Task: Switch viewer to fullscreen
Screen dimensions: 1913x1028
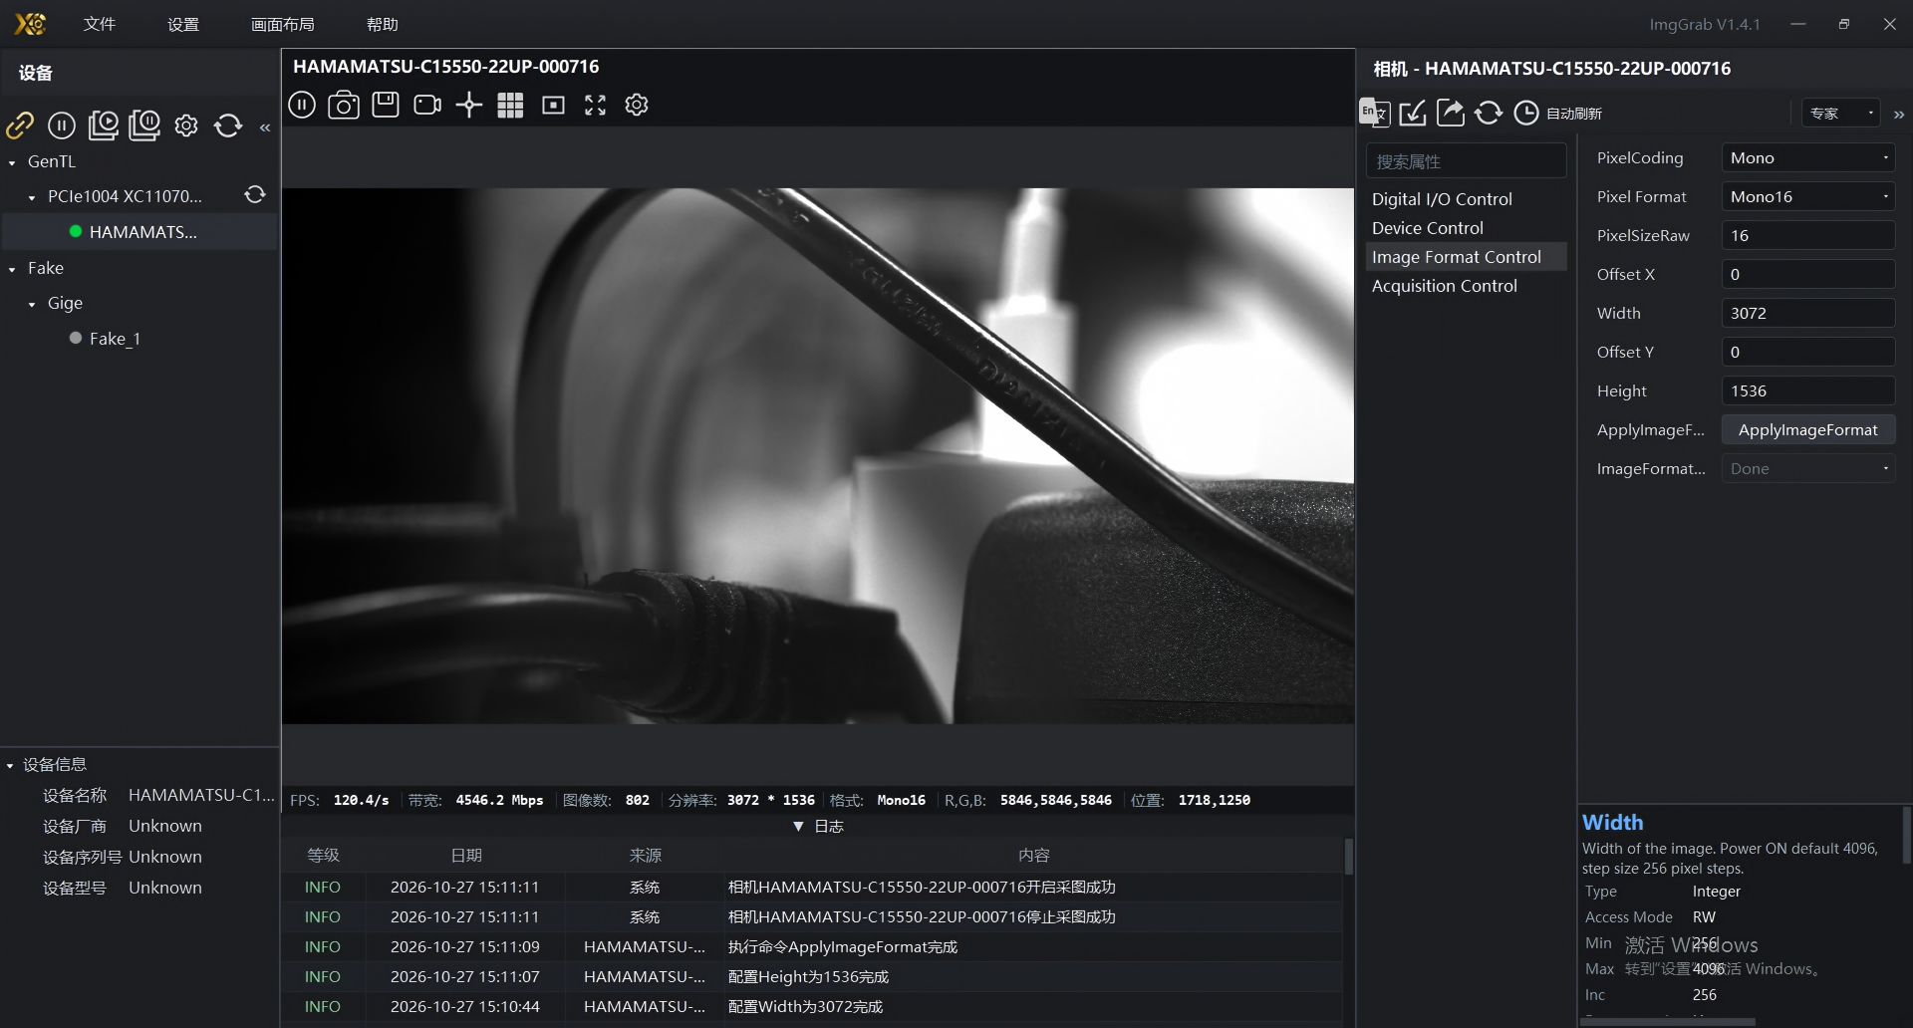Action: coord(595,105)
